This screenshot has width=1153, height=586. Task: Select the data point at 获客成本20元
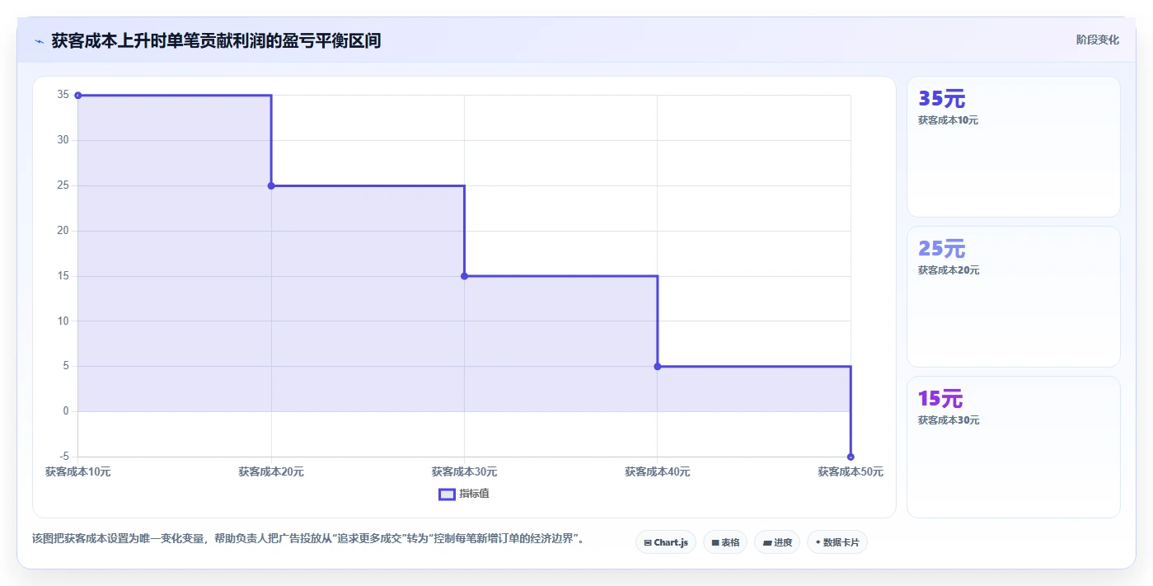coord(271,185)
